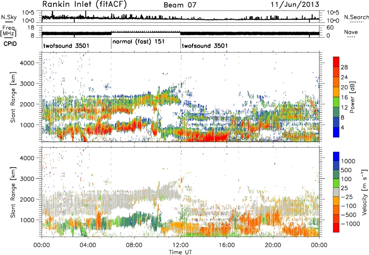369x255 pixels.
Task: Click the 'N.Sky' axis label
Action: 9,17
